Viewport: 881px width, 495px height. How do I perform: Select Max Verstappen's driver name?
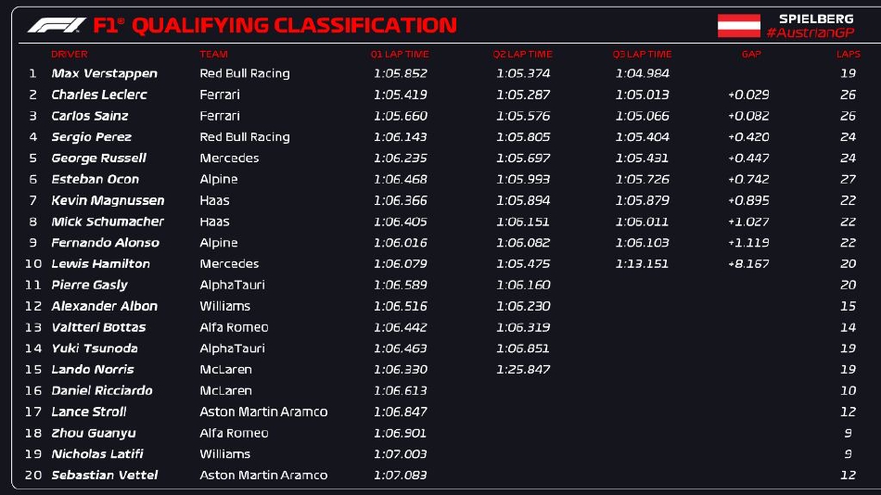[x=104, y=73]
